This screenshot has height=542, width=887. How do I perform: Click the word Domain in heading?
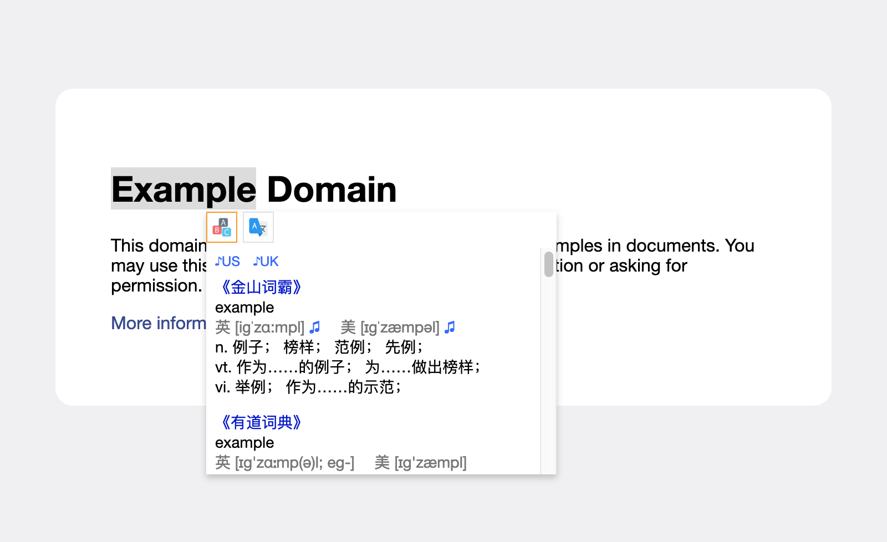pyautogui.click(x=332, y=190)
